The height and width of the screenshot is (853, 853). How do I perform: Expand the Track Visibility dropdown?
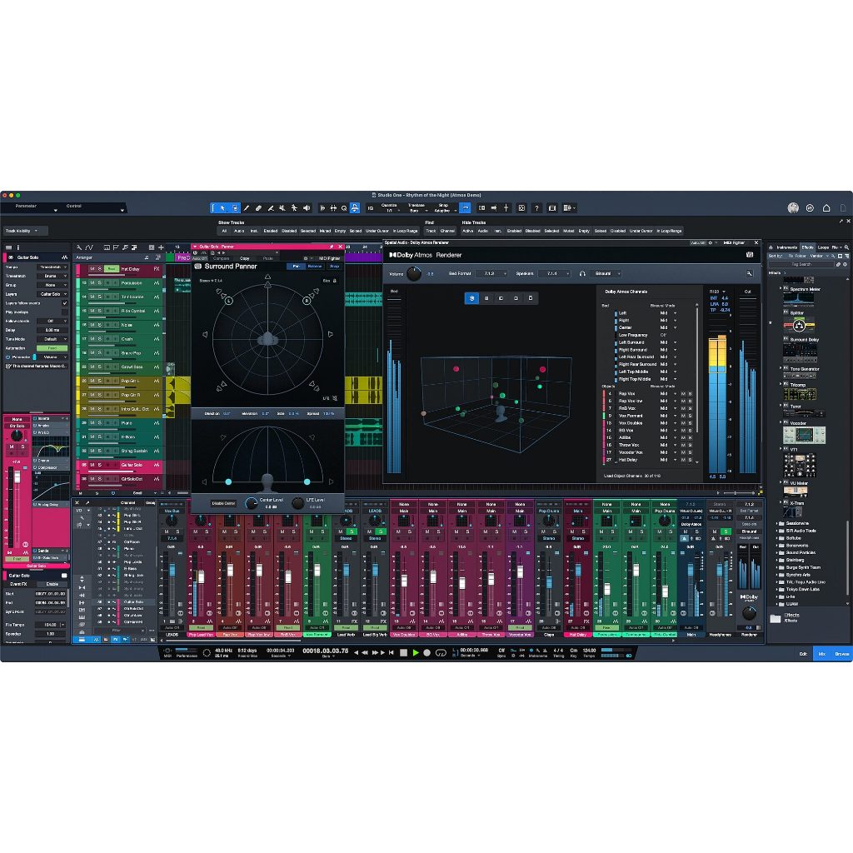(x=25, y=231)
